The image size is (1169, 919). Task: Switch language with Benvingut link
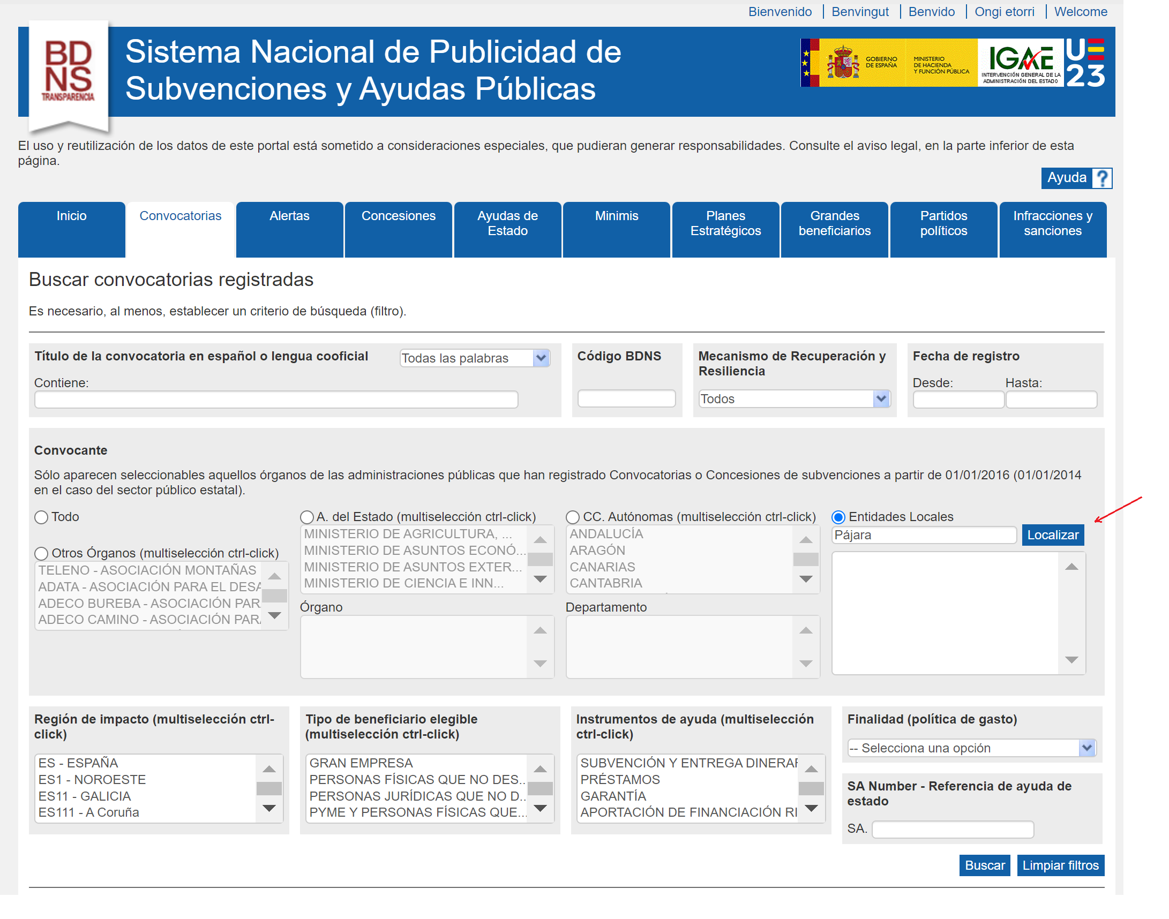860,11
